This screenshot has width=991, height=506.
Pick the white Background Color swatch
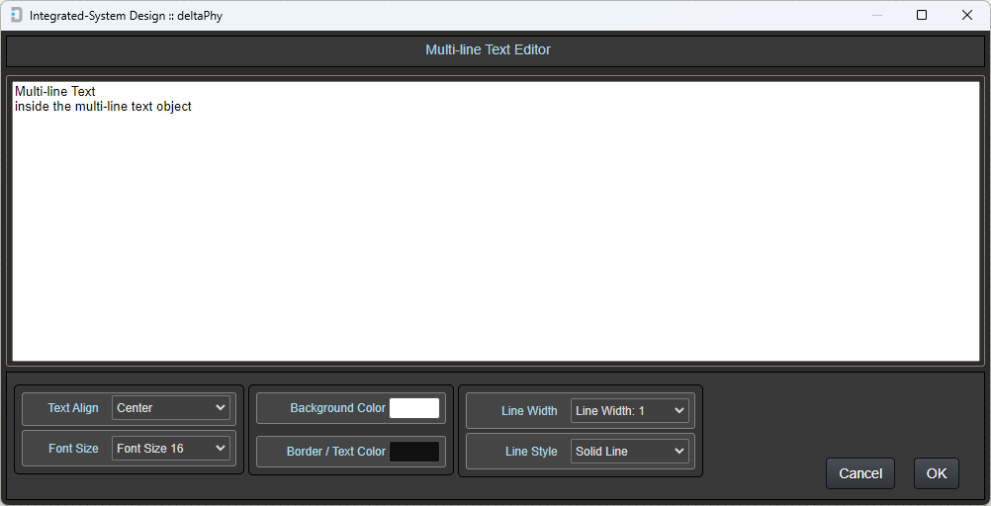click(414, 408)
